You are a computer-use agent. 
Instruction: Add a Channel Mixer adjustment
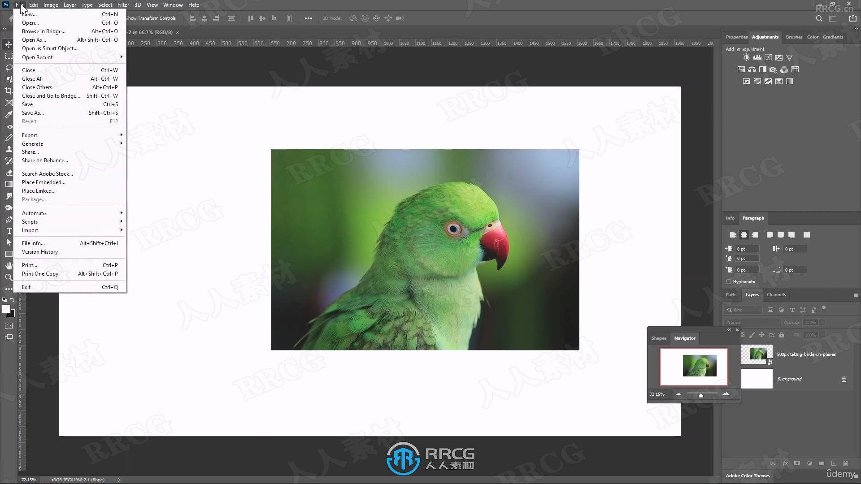(784, 69)
